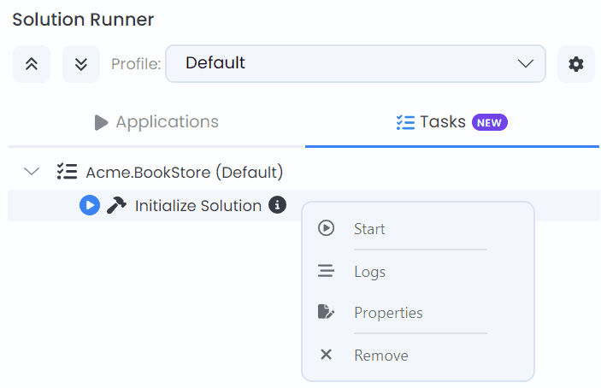Click the hammer icon of Initialize Solution
Screen dimensions: 601x388
pos(116,205)
